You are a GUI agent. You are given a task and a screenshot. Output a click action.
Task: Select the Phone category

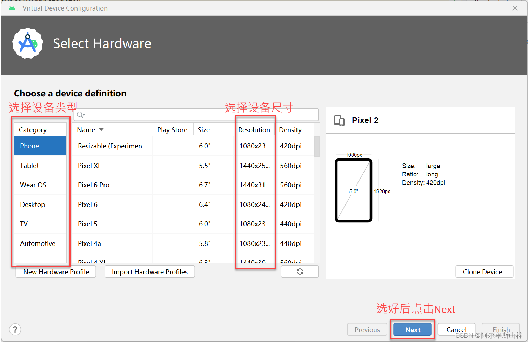[x=40, y=146]
